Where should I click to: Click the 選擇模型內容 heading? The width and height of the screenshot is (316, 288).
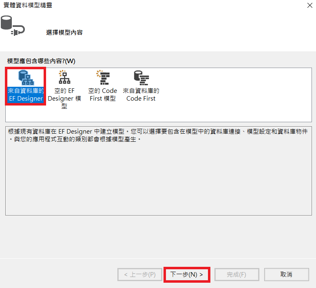64,33
